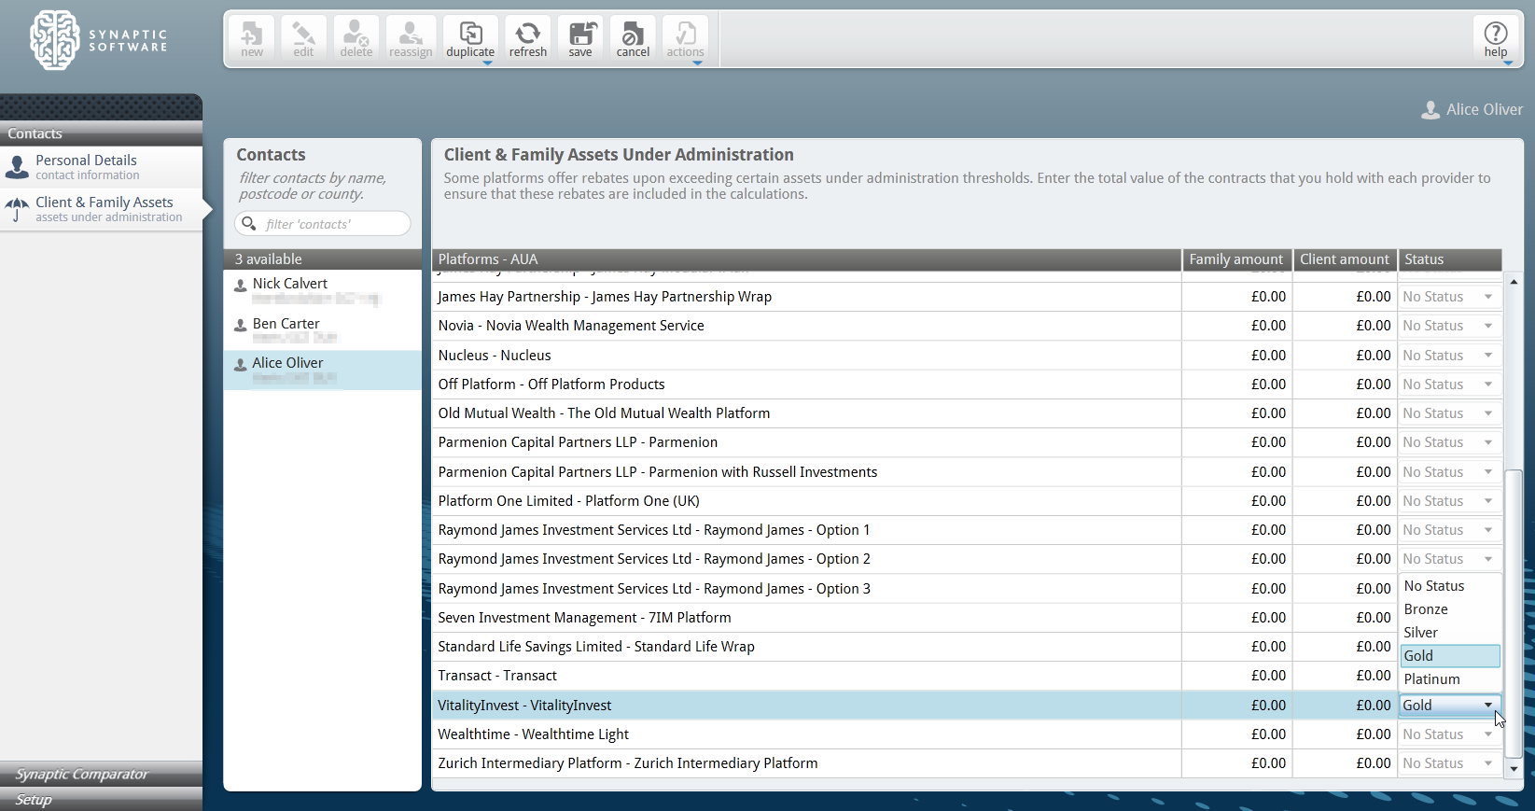Viewport: 1535px width, 811px height.
Task: Select Platinum in the status list
Action: (x=1450, y=679)
